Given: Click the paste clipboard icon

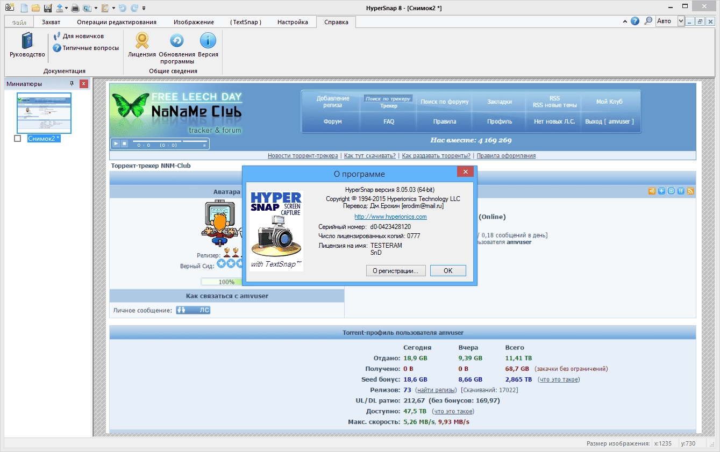Looking at the screenshot, I should (x=105, y=8).
